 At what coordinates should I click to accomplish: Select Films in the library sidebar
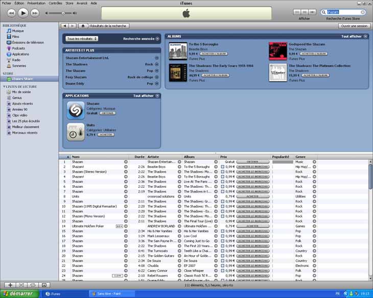[15, 37]
